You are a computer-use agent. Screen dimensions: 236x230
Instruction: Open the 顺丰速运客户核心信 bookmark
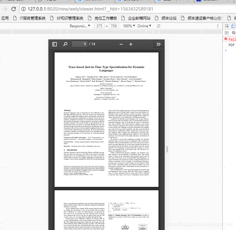coord(202,18)
